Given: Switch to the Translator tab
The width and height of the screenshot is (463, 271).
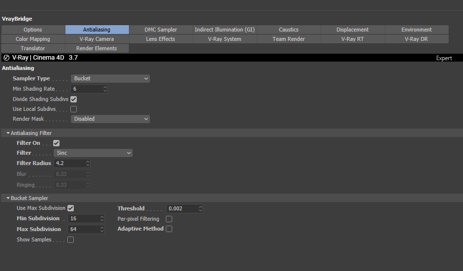Looking at the screenshot, I should 33,48.
